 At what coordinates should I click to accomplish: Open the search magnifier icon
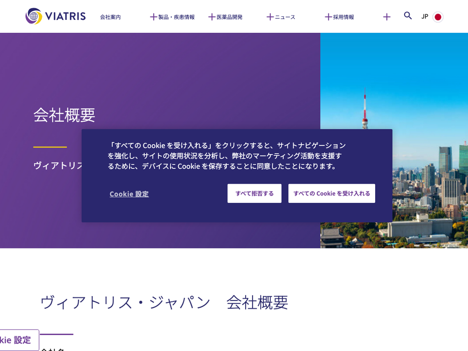(x=408, y=16)
